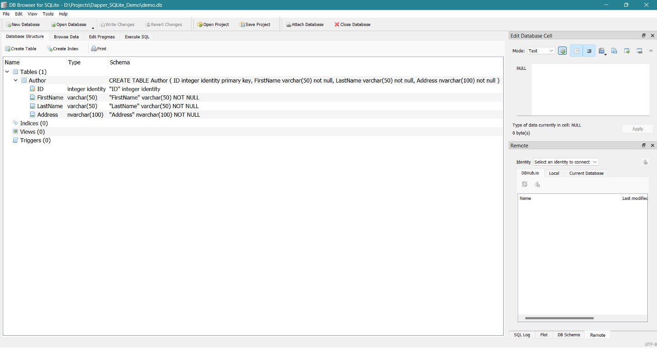The width and height of the screenshot is (657, 349).
Task: Click the Address field icon
Action: (33, 115)
